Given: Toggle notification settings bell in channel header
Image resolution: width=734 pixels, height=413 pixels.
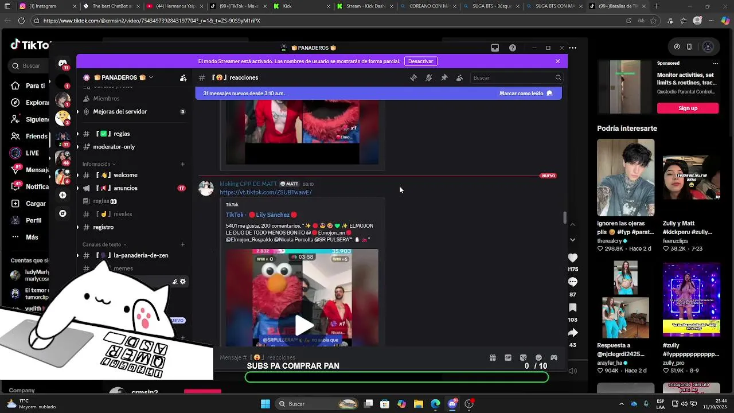Looking at the screenshot, I should tap(429, 77).
